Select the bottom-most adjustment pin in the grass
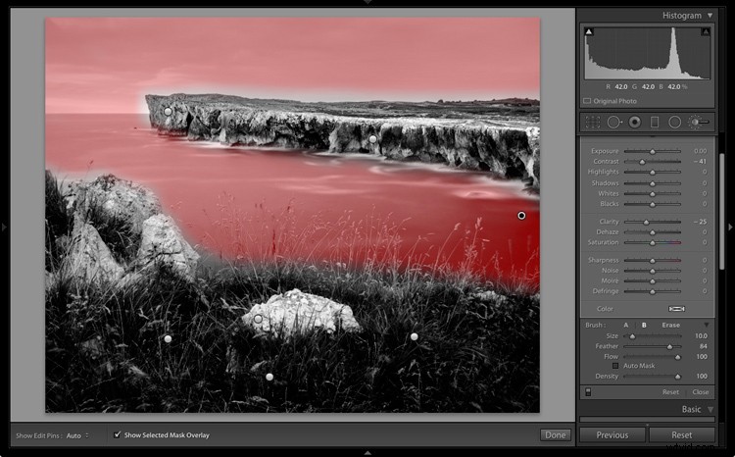Screen dimensions: 735x457 tap(269, 377)
